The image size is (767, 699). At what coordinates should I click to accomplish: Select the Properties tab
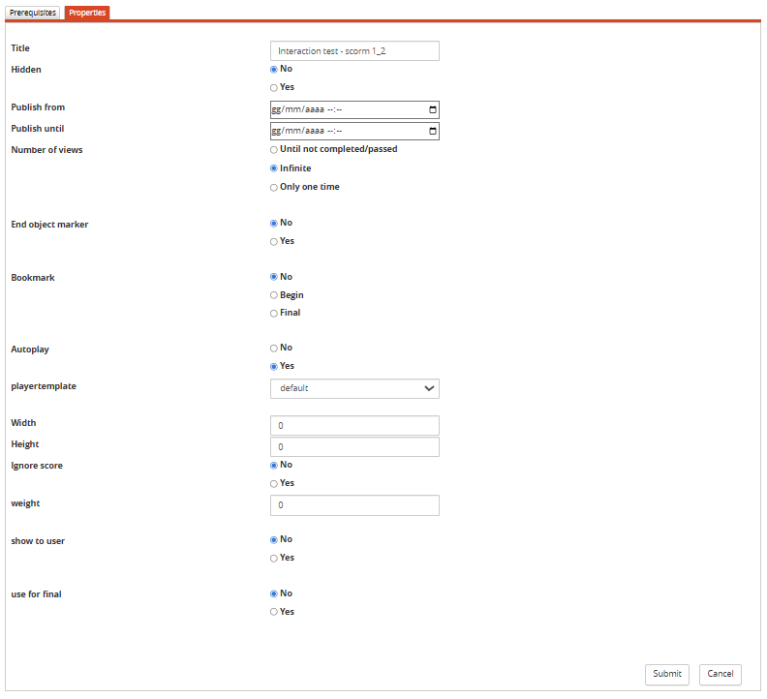point(87,13)
